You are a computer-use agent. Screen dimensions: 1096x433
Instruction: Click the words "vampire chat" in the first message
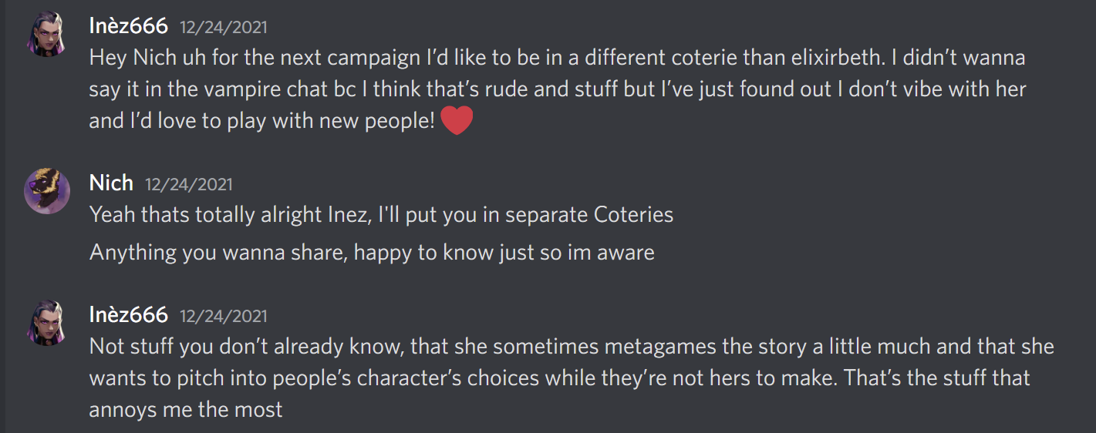click(281, 89)
